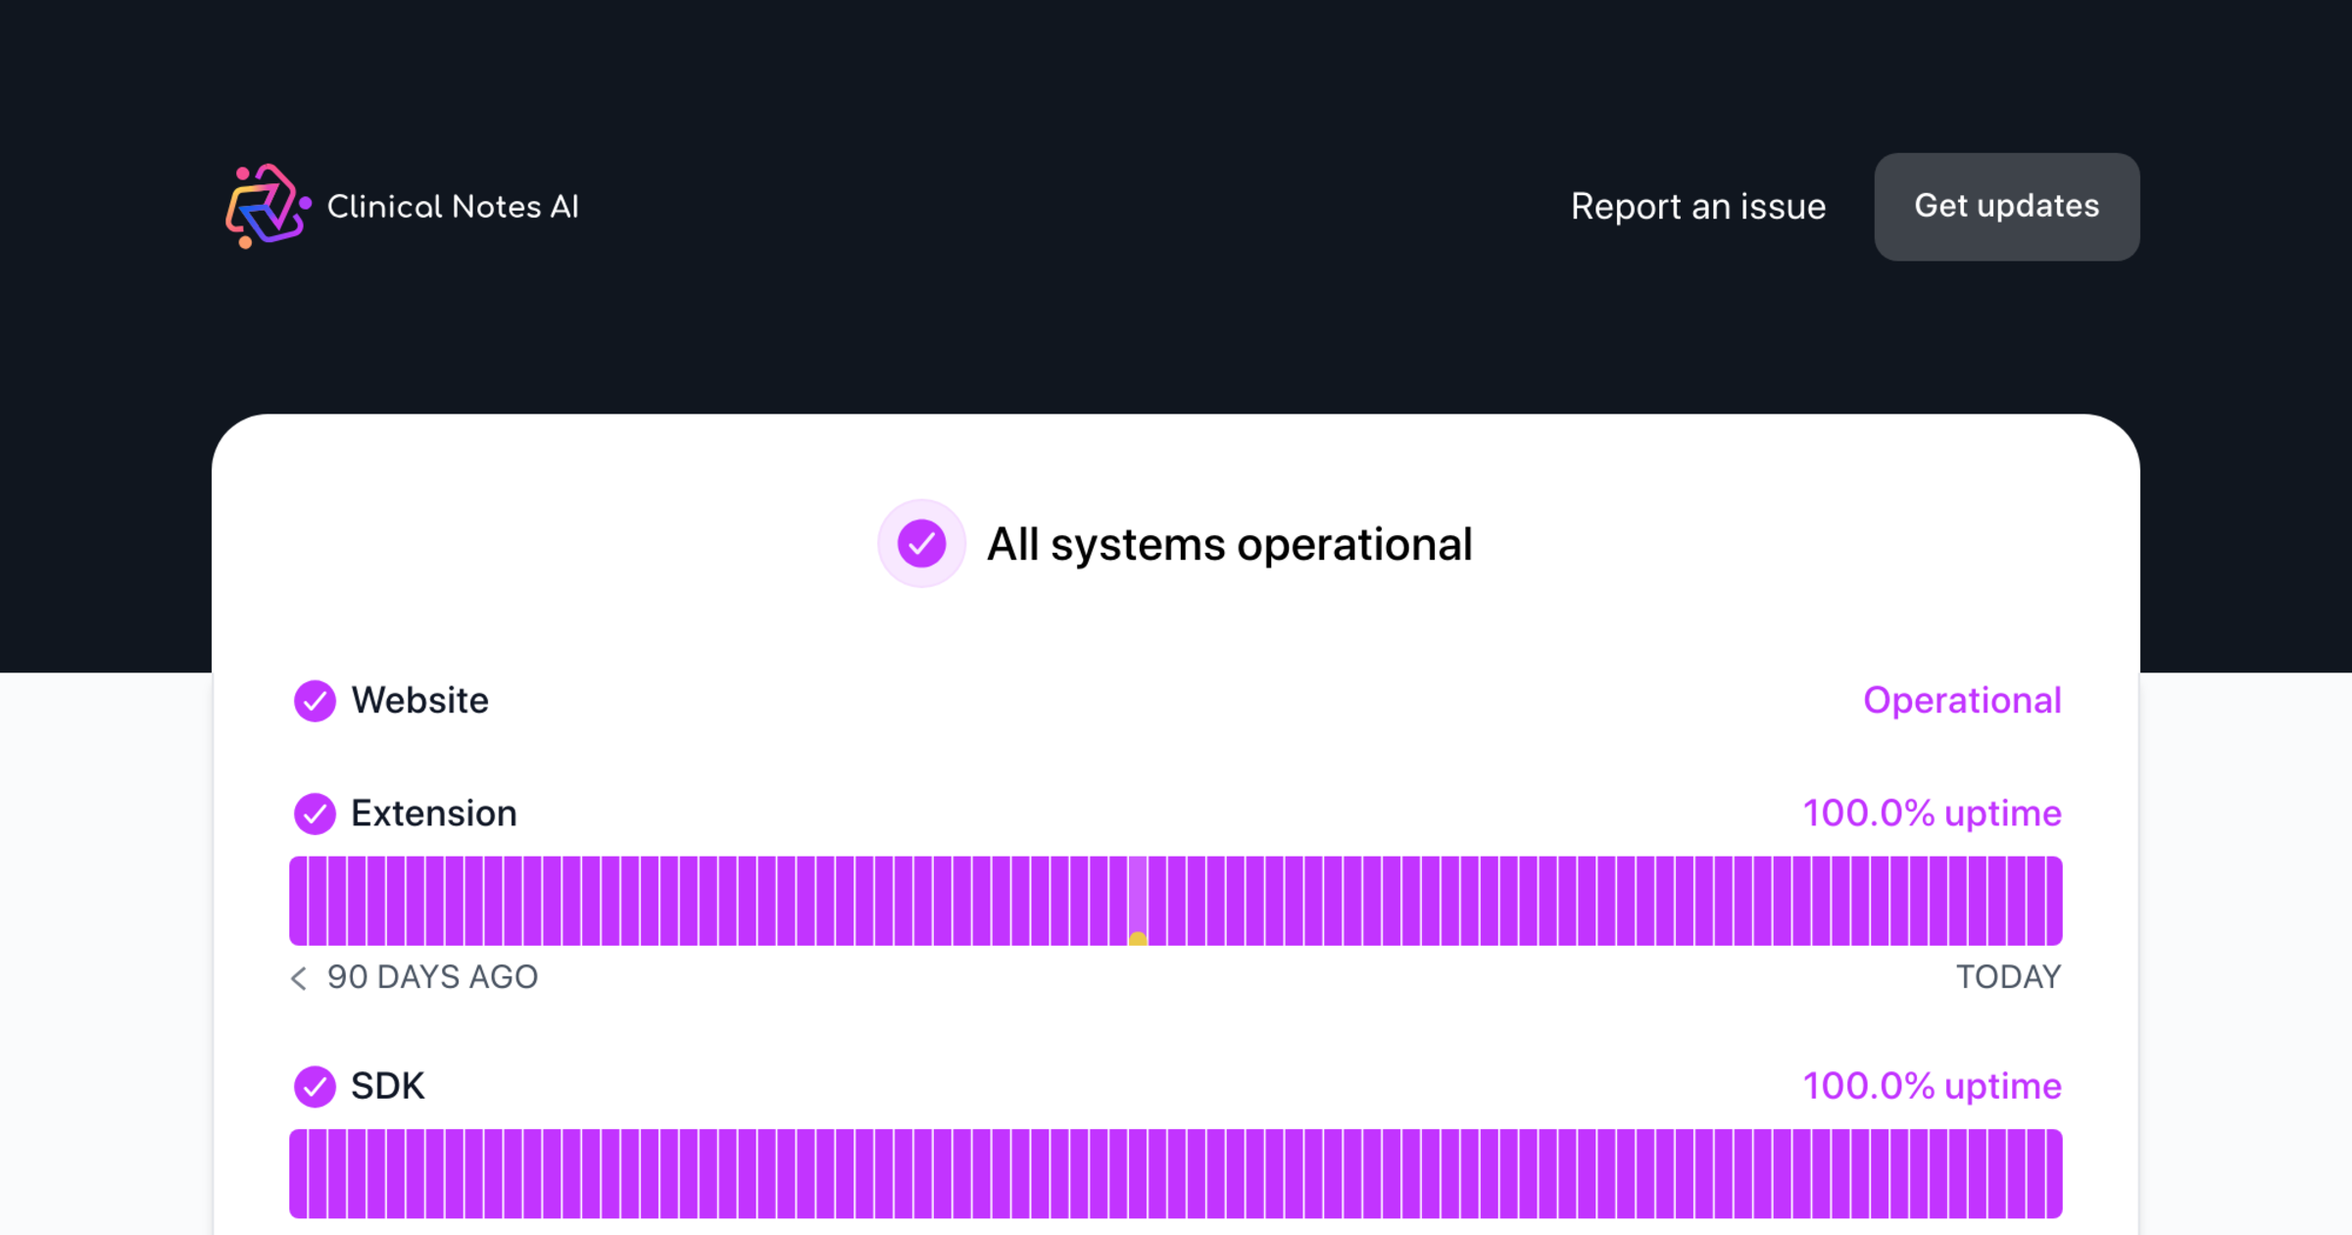Click the SDK status checkmark icon

click(315, 1086)
